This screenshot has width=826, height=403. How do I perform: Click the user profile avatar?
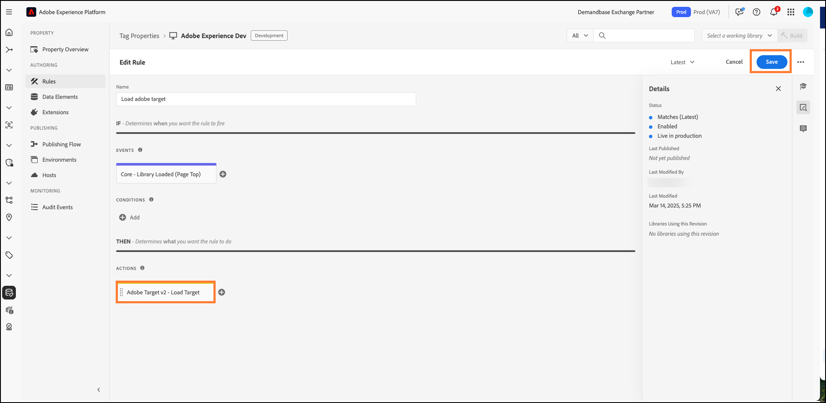click(x=808, y=12)
